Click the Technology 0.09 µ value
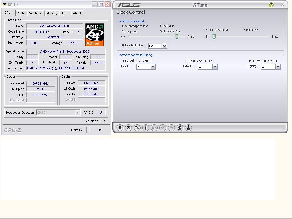 (x=34, y=43)
